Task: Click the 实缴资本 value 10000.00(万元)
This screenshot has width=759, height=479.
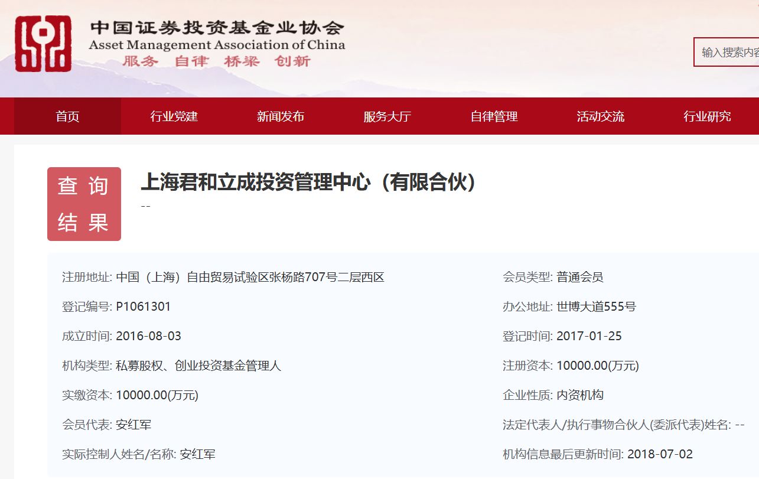Action: coord(157,395)
